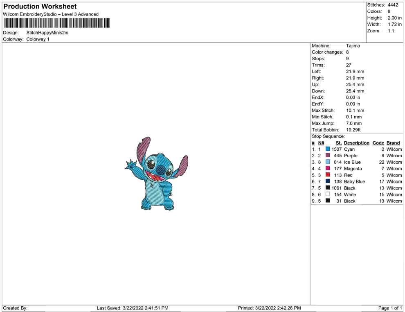Click the 'Ice Blue' description text
This screenshot has height=312, width=405.
click(x=352, y=162)
